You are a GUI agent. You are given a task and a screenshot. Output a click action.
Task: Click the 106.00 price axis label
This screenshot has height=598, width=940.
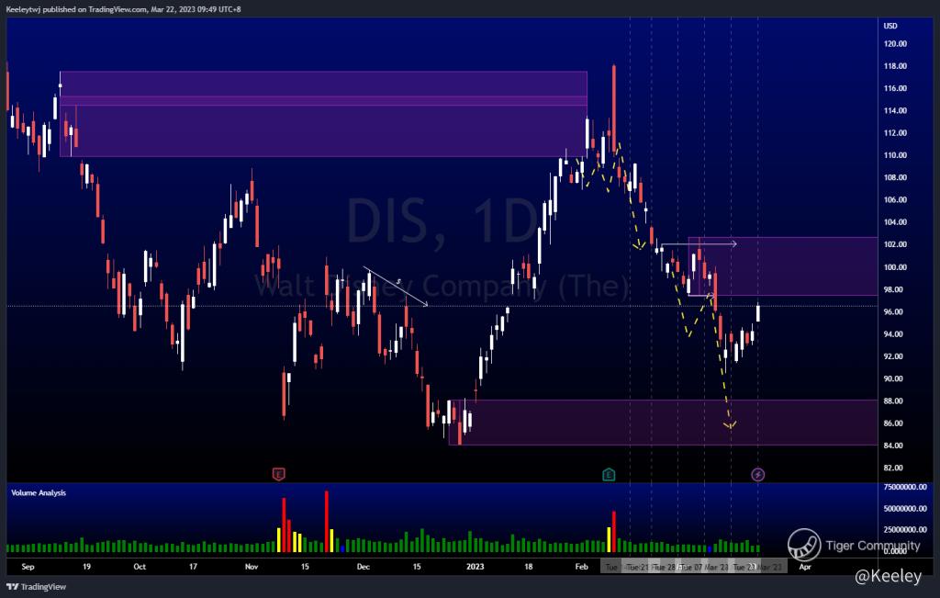895,199
